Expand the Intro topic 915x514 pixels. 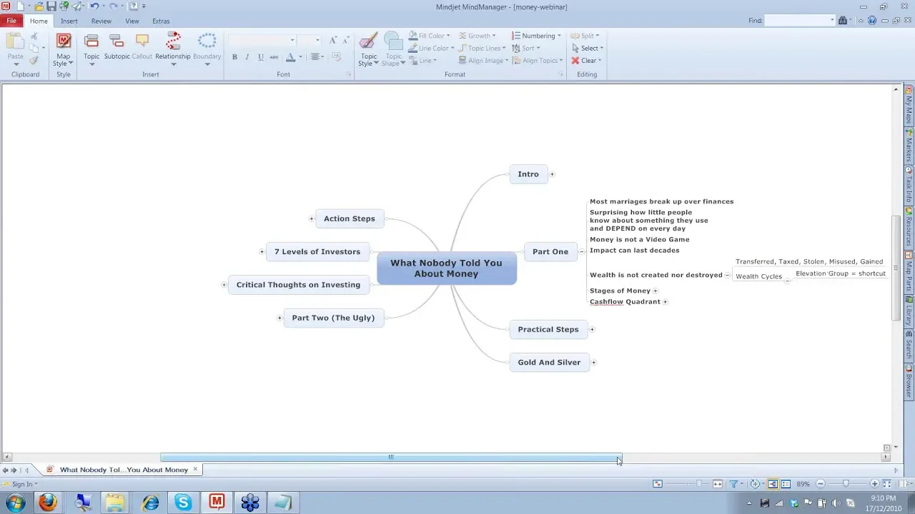point(552,174)
